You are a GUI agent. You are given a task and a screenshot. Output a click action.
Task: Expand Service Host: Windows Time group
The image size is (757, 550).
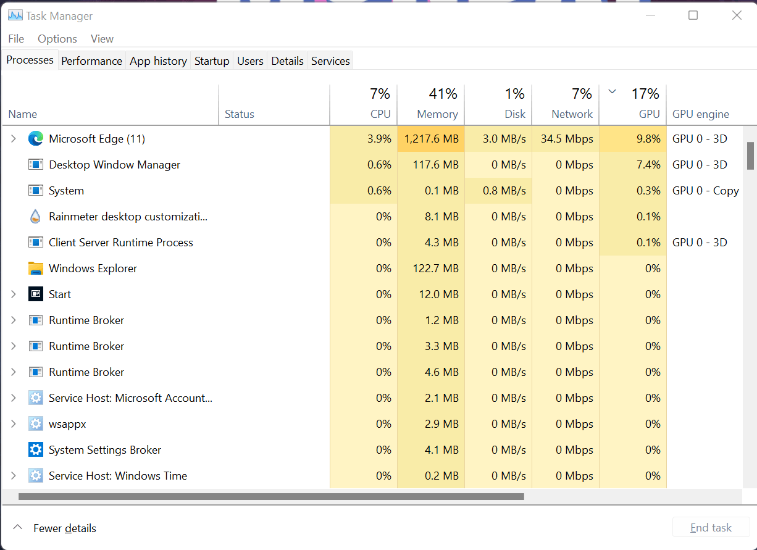[14, 476]
